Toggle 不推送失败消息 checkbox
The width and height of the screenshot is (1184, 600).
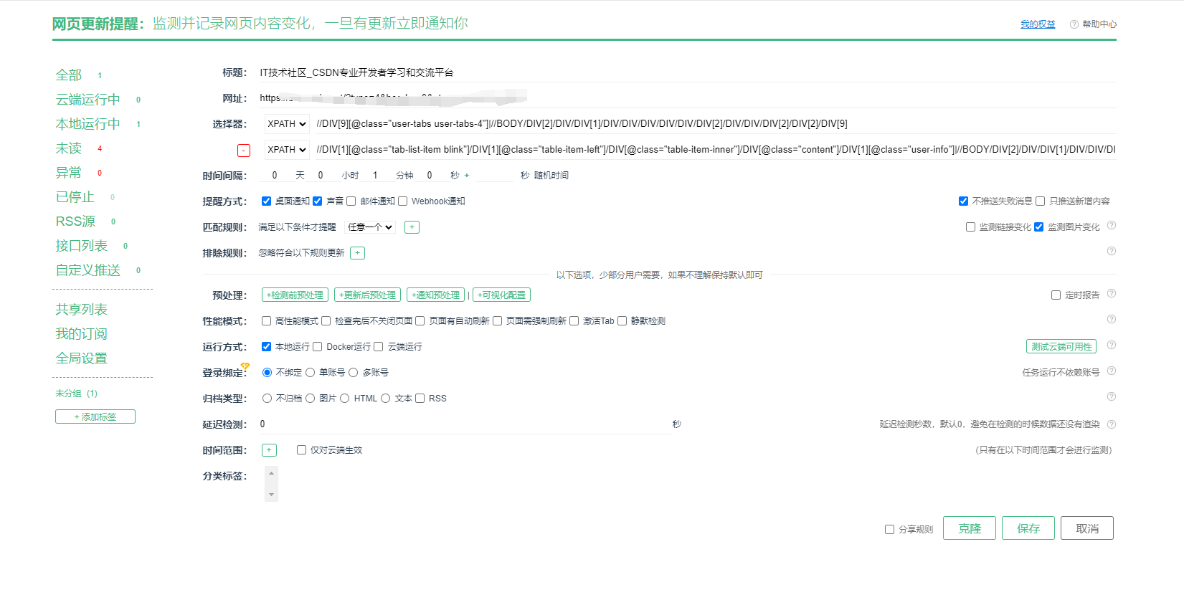tap(963, 201)
